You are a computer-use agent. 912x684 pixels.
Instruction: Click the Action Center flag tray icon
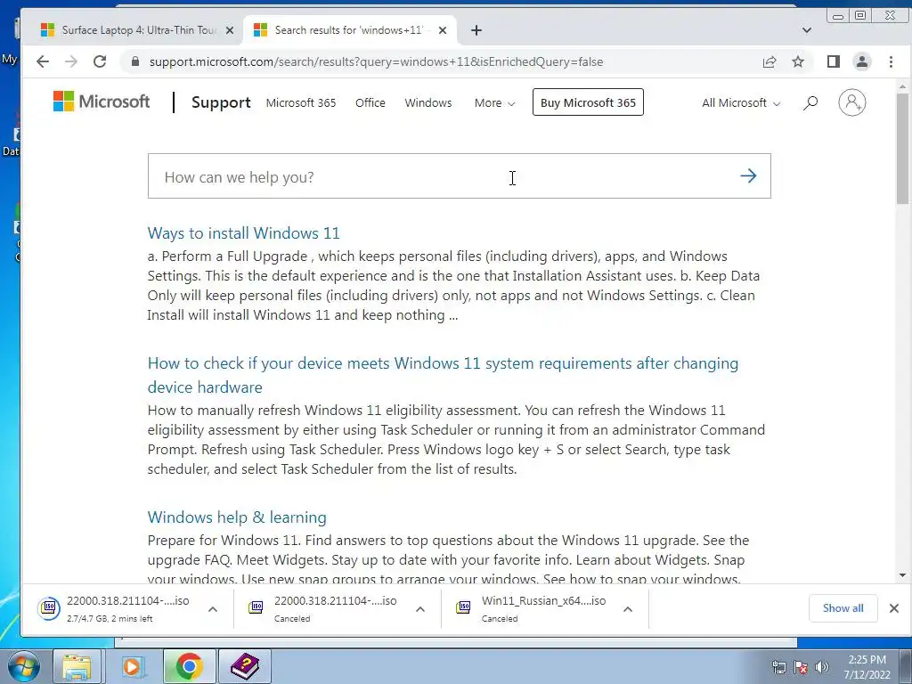pos(801,667)
